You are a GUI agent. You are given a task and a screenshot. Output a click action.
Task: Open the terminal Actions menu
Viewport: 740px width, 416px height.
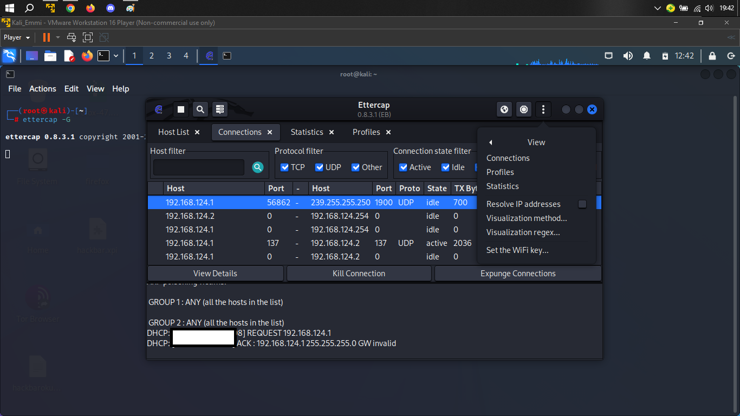click(x=43, y=89)
